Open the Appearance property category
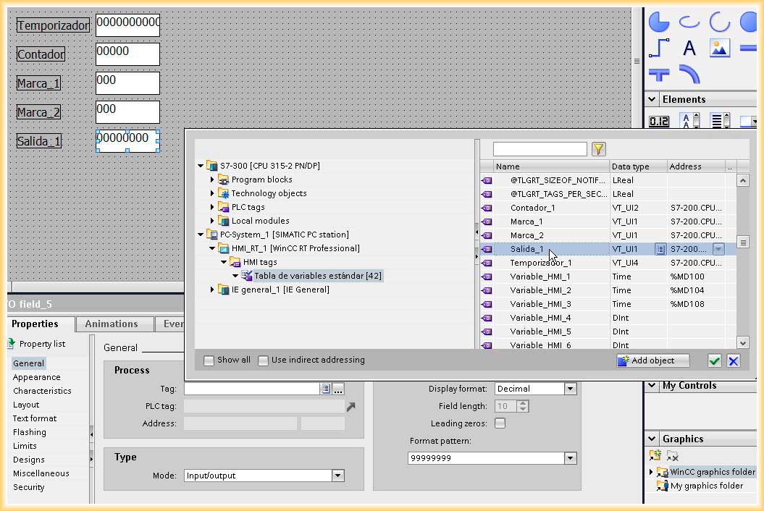764x511 pixels. click(x=36, y=377)
